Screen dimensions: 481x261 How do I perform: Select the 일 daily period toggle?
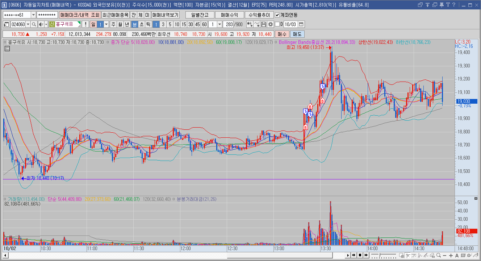pyautogui.click(x=93, y=24)
